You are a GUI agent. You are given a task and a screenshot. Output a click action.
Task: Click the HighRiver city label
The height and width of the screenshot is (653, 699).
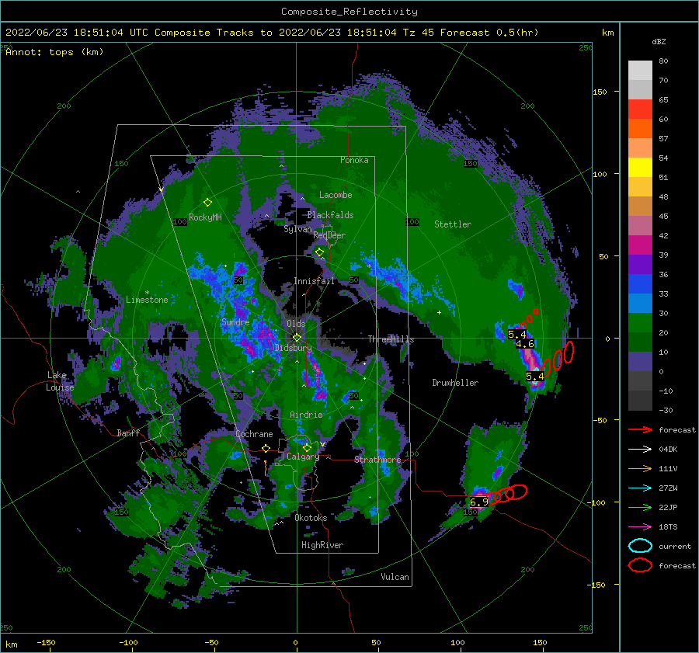pos(322,545)
